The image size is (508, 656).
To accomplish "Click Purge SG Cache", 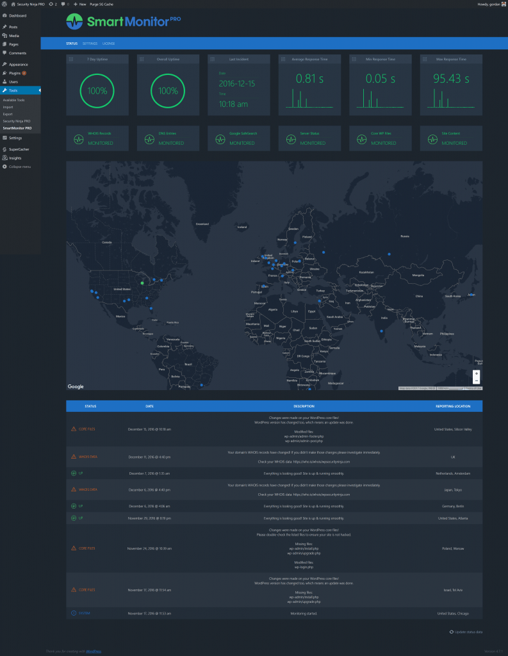I will (101, 4).
